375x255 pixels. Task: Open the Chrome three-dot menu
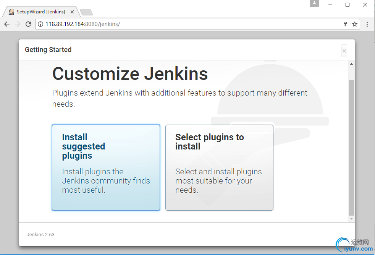point(367,24)
